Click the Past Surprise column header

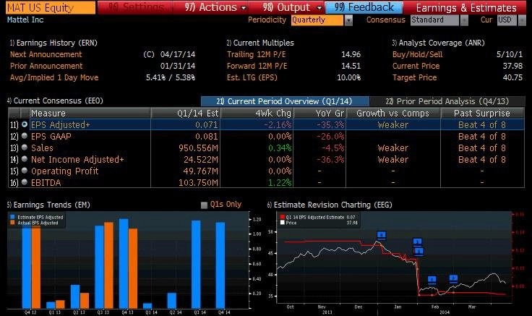pos(482,113)
